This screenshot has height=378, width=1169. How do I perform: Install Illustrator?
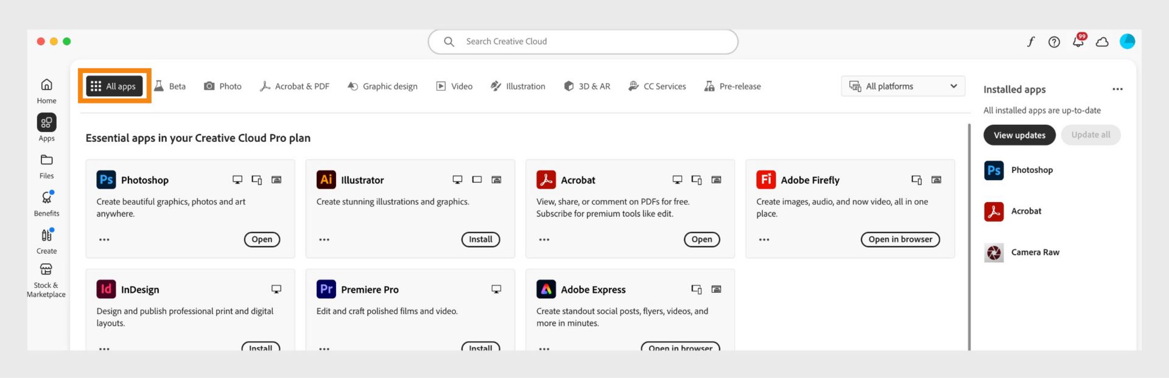pyautogui.click(x=480, y=240)
